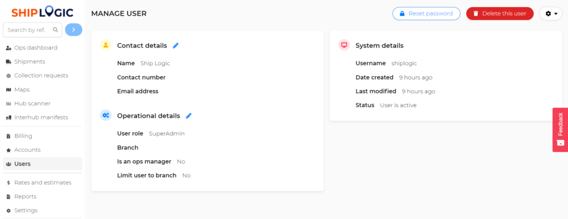Open Collection requests page
The height and width of the screenshot is (219, 568).
(42, 76)
